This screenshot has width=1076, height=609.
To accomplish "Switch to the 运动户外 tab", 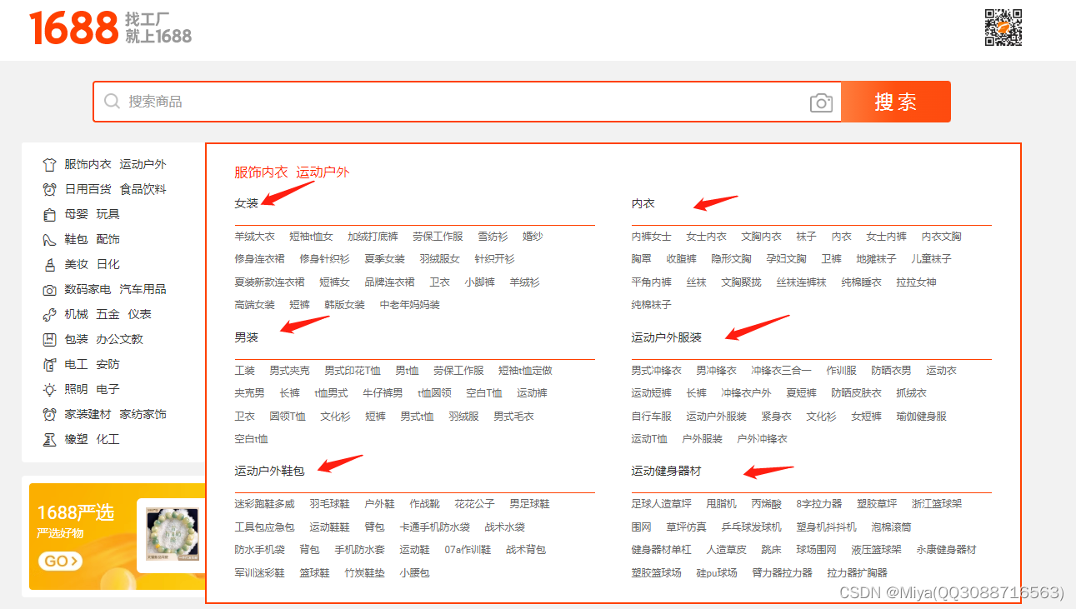I will click(321, 172).
